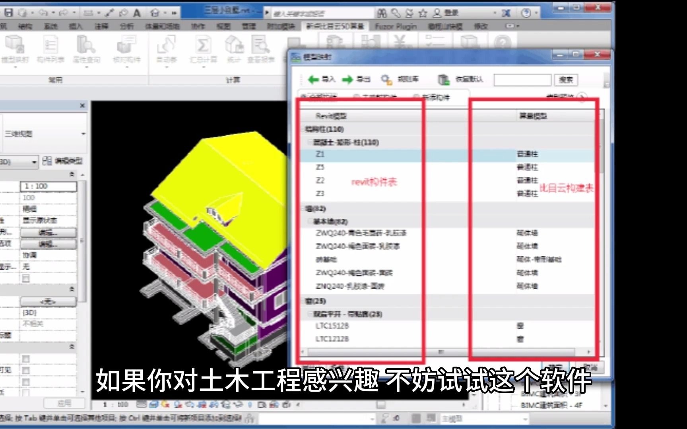This screenshot has height=429, width=687.
Task: Click the favorites star icon in title bar
Action: pos(423,13)
